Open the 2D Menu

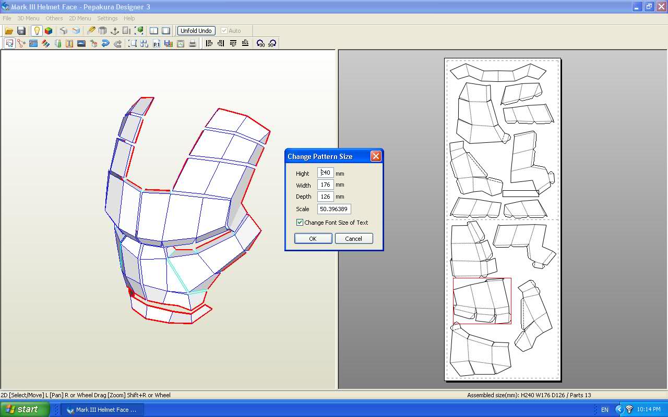(x=80, y=18)
